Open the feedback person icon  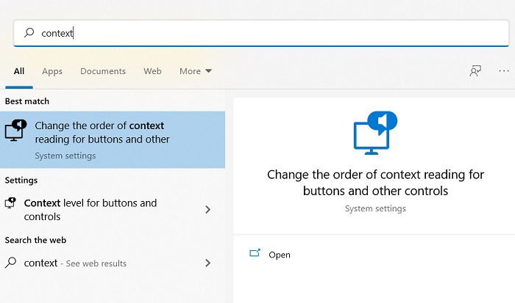(475, 70)
